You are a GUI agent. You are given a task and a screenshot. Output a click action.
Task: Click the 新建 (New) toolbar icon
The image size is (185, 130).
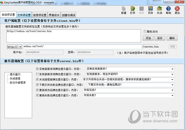[124, 10]
